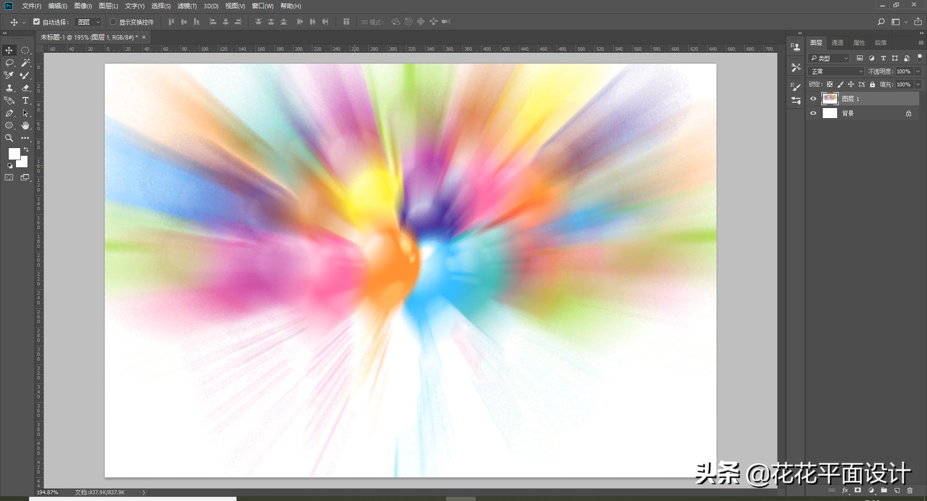927x501 pixels.
Task: Uncheck the 自动选择 checkbox
Action: 37,22
